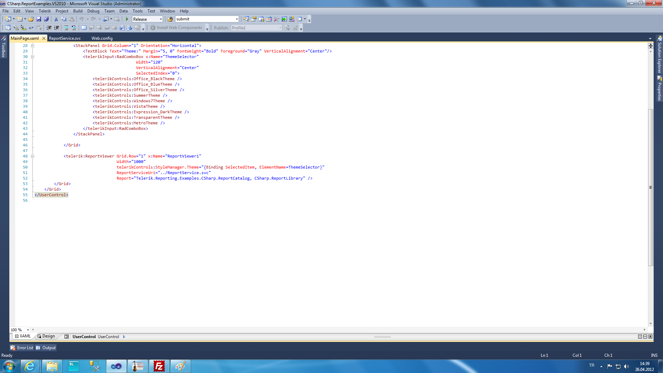The width and height of the screenshot is (663, 373).
Task: Click the Save All icon
Action: [x=46, y=19]
